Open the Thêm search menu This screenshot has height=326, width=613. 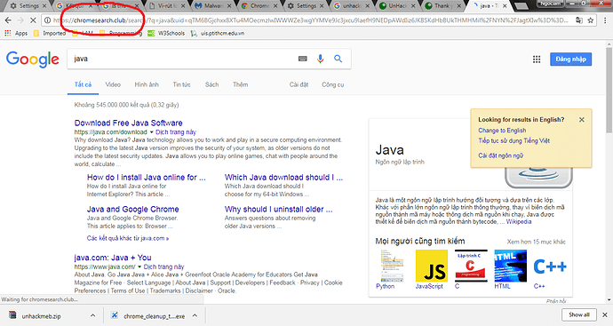[240, 84]
